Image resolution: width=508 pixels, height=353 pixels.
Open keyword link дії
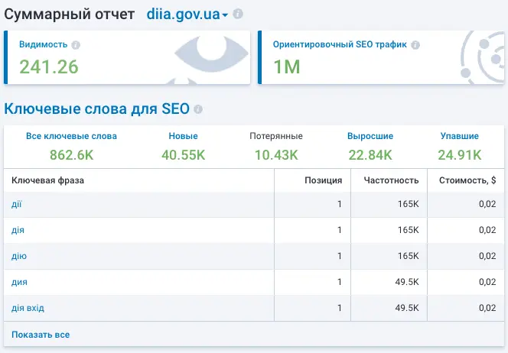(x=17, y=204)
